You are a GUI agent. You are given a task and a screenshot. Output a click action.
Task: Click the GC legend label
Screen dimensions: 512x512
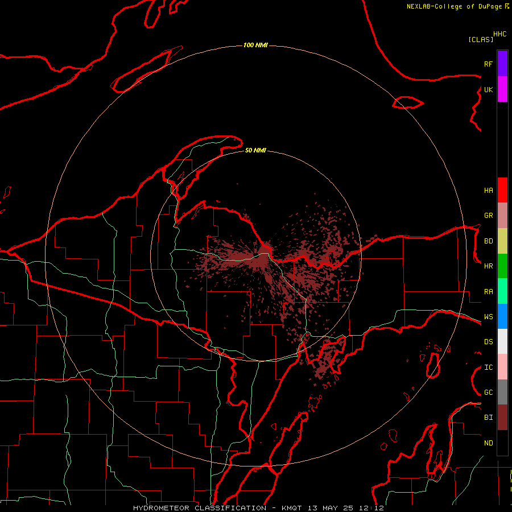pyautogui.click(x=488, y=393)
